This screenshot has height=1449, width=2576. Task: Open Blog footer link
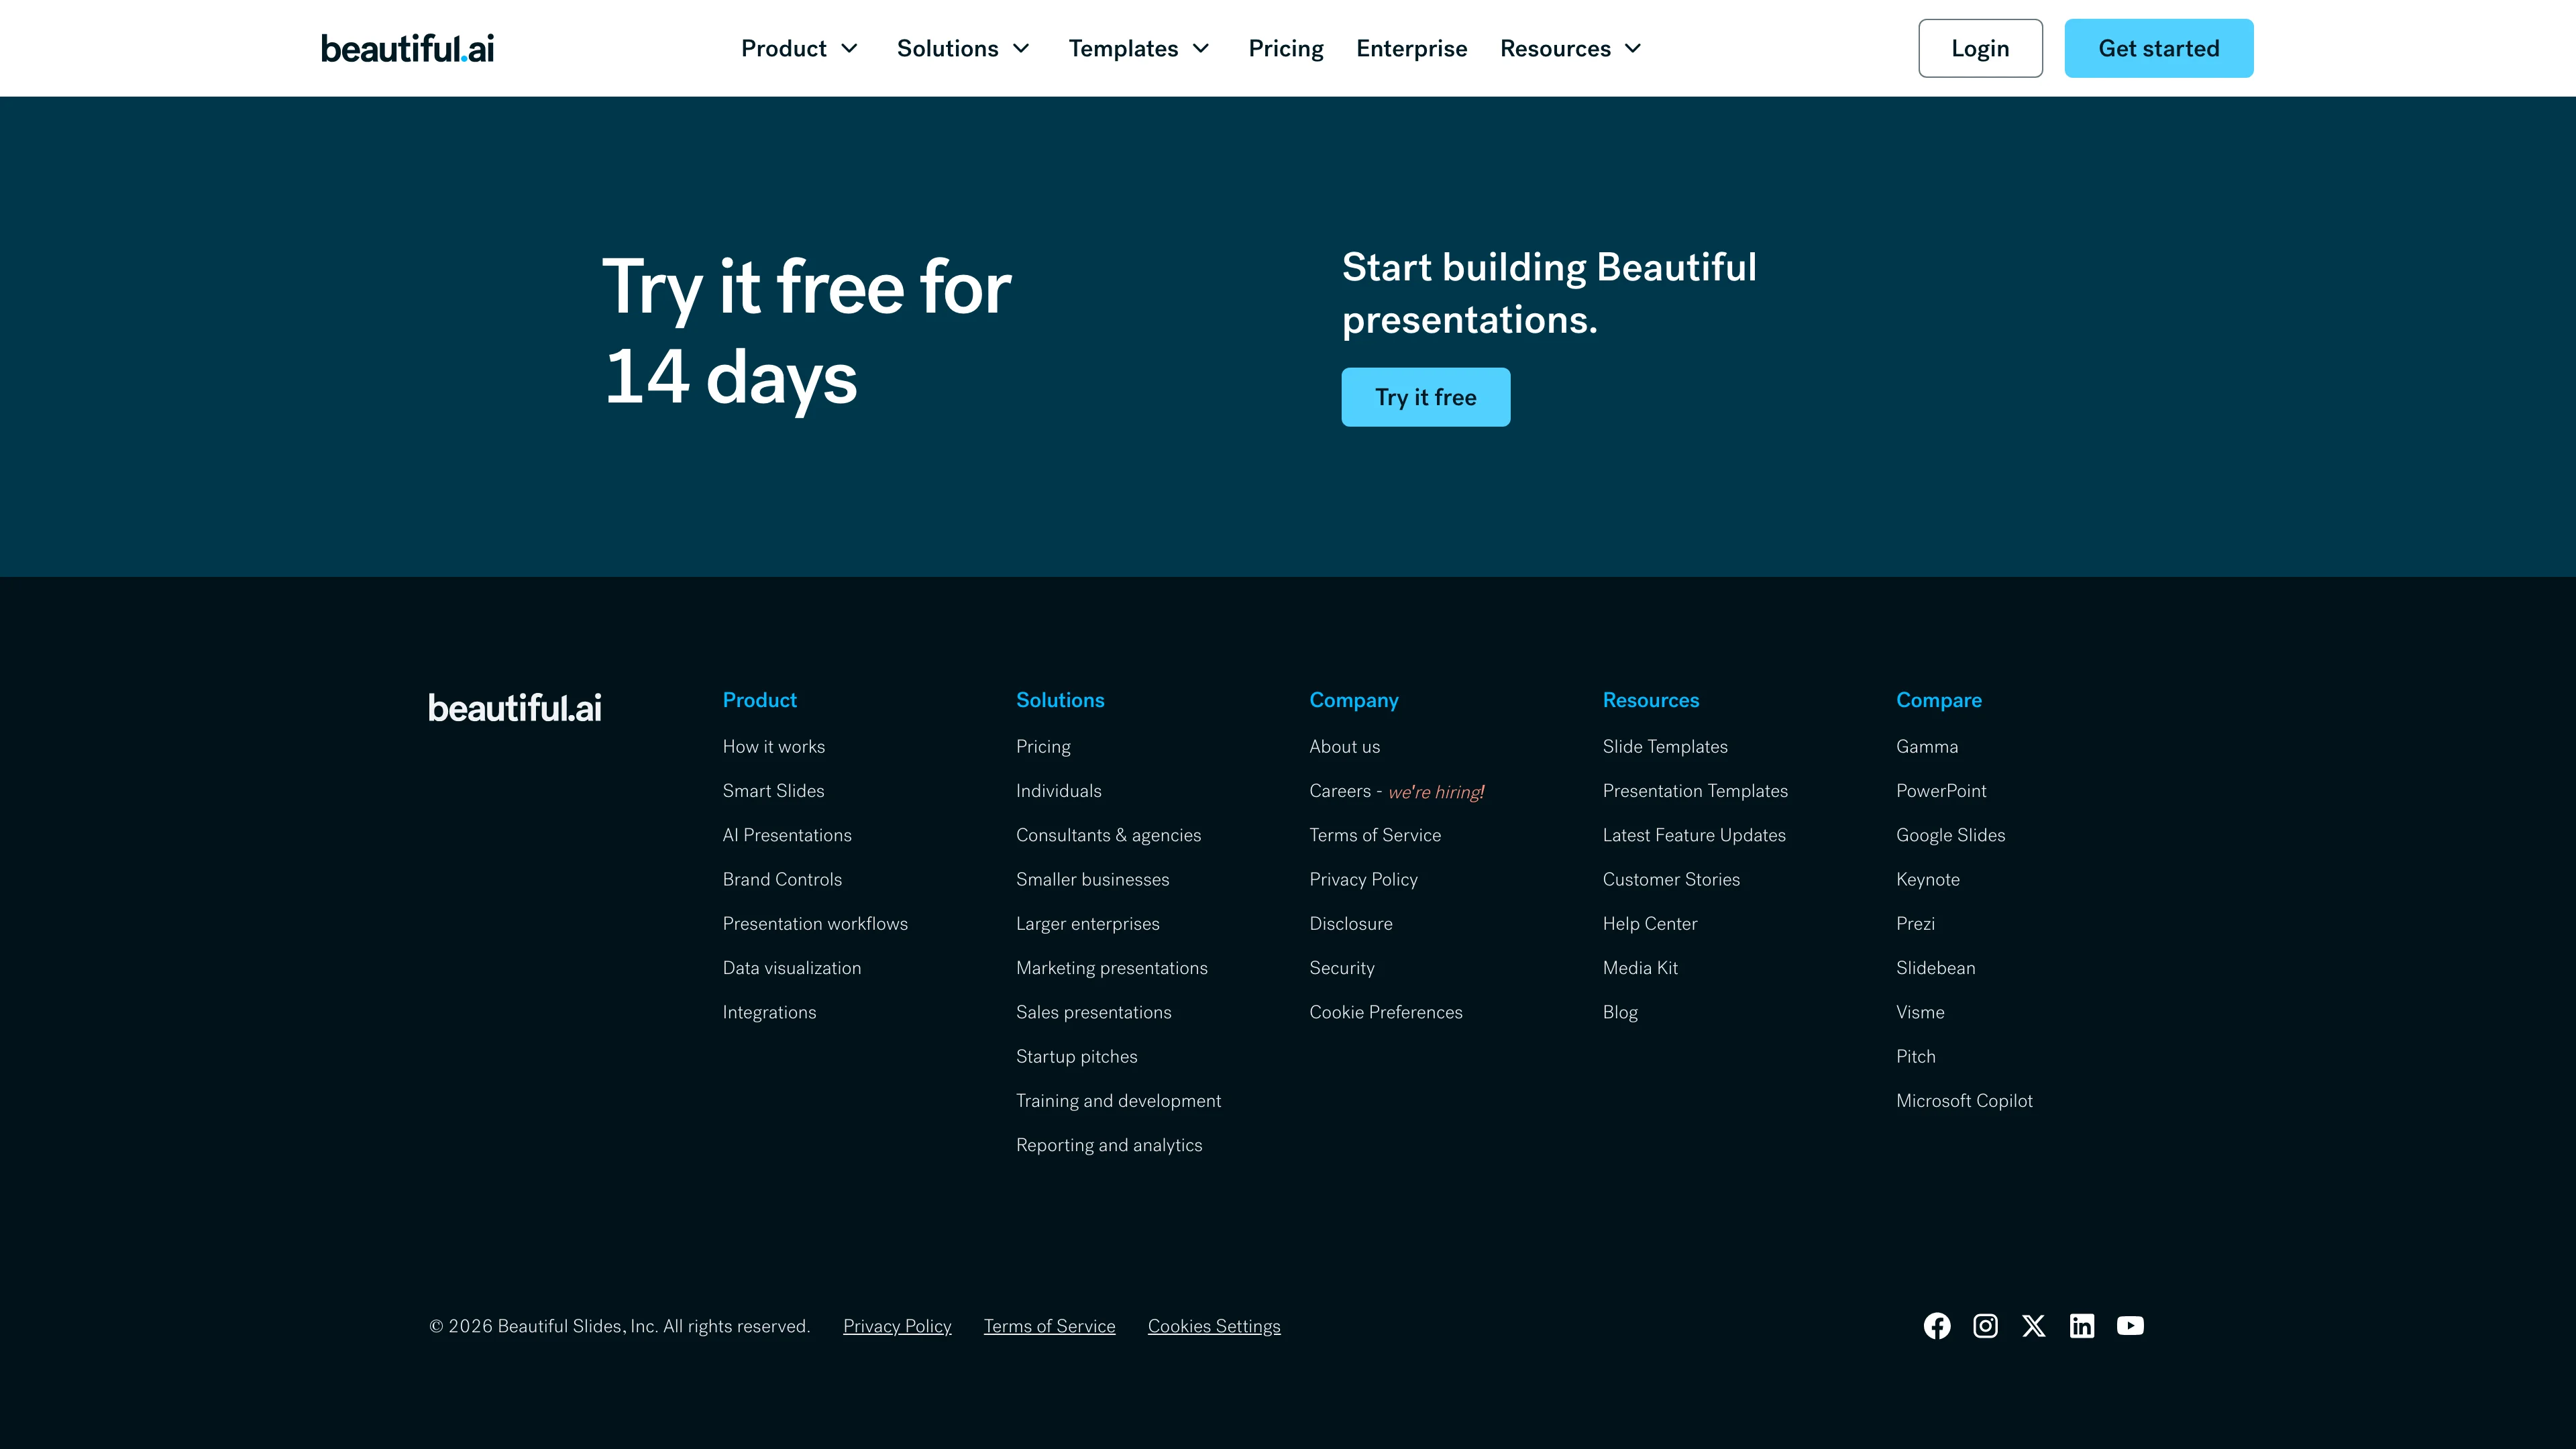coord(1620,1013)
